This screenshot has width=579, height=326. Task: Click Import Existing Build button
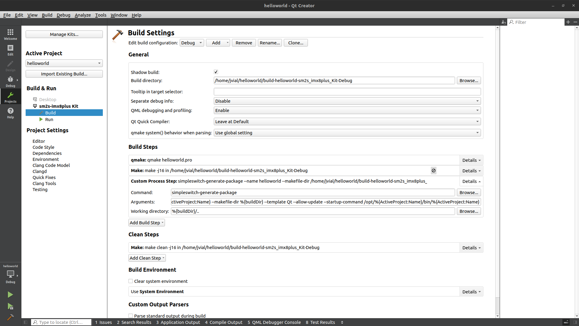(x=64, y=74)
